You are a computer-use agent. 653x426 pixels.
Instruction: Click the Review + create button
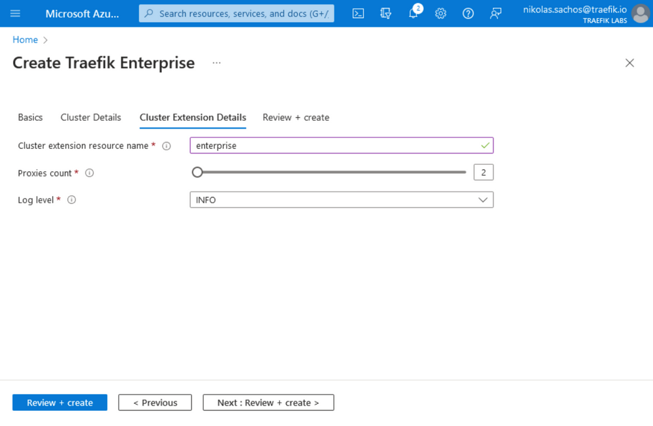coord(59,402)
